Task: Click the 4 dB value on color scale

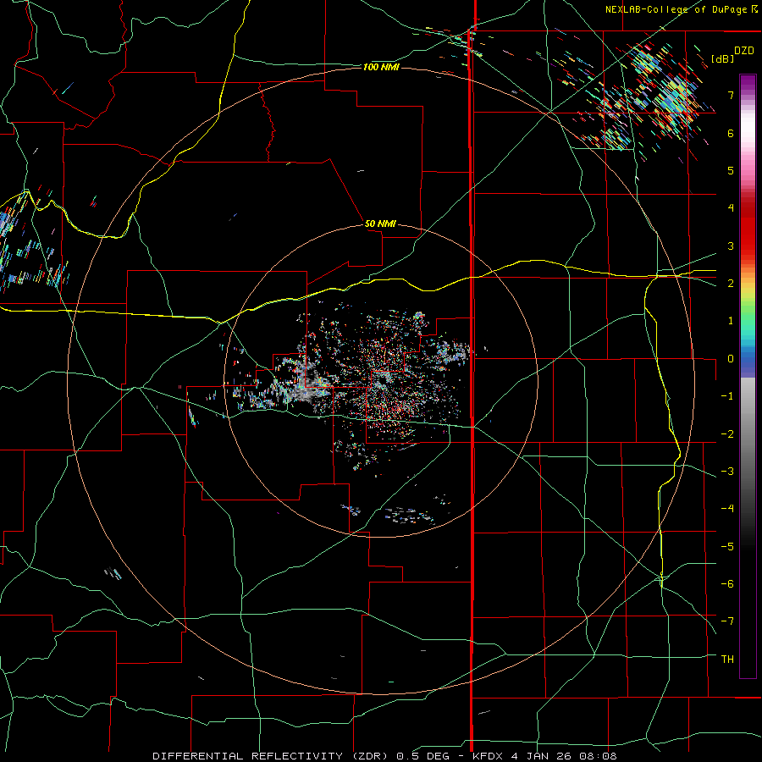Action: 731,208
